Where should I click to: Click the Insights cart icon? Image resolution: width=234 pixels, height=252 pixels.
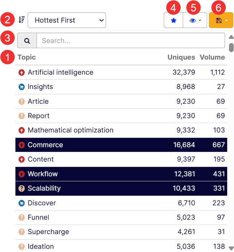click(22, 87)
